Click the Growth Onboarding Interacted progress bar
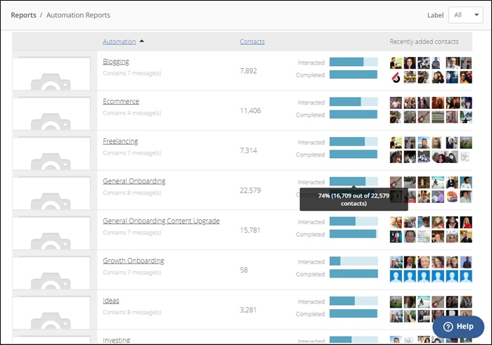The width and height of the screenshot is (492, 345). 354,261
